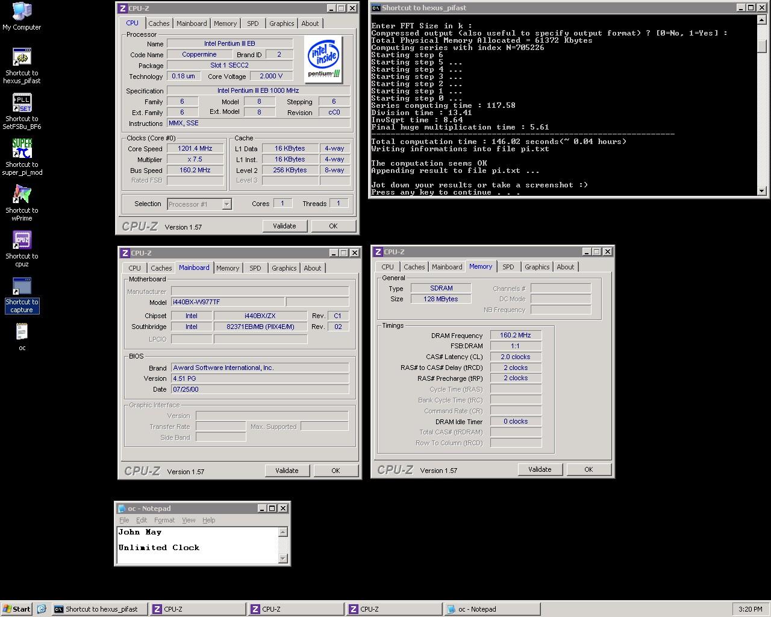771x617 pixels.
Task: Select the Shortcut to capture desktop icon
Action: (x=22, y=295)
